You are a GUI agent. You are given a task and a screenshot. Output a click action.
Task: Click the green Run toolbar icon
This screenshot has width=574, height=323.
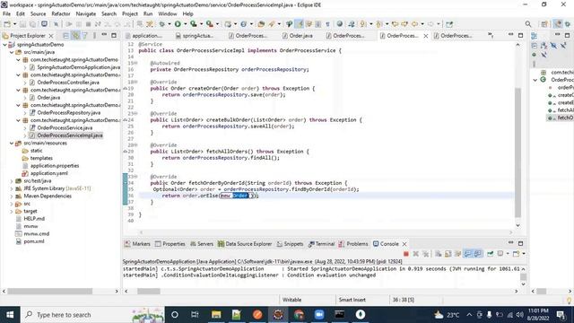coord(178,24)
